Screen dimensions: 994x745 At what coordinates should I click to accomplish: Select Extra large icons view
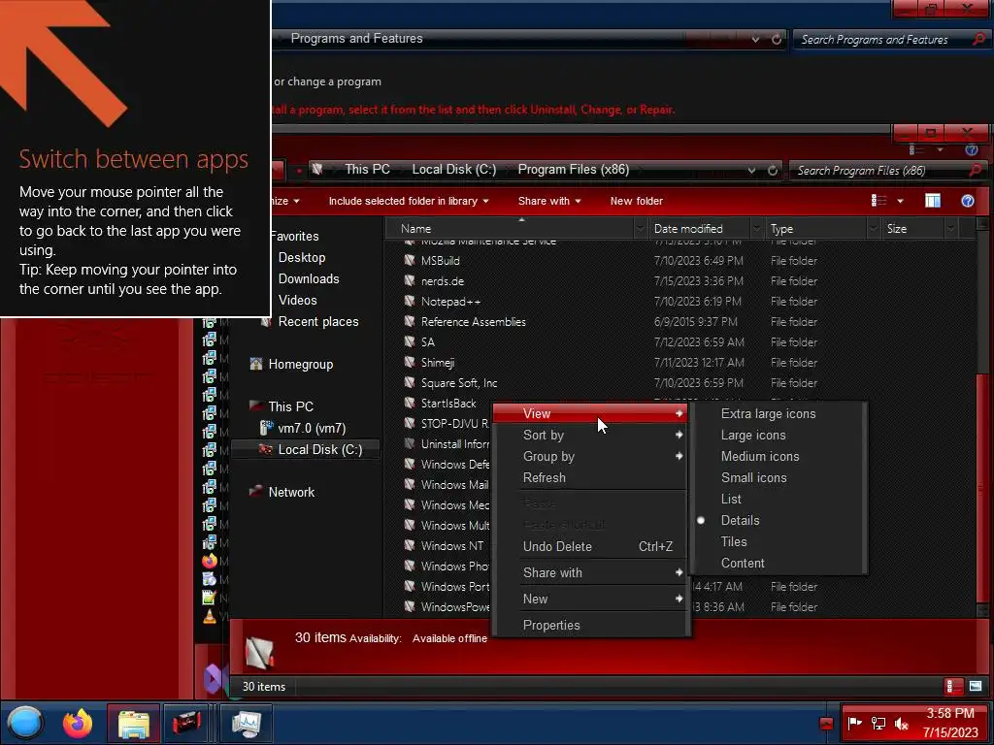[779, 413]
